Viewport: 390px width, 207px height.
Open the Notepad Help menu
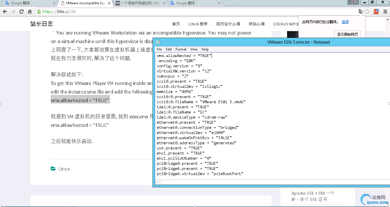point(205,49)
